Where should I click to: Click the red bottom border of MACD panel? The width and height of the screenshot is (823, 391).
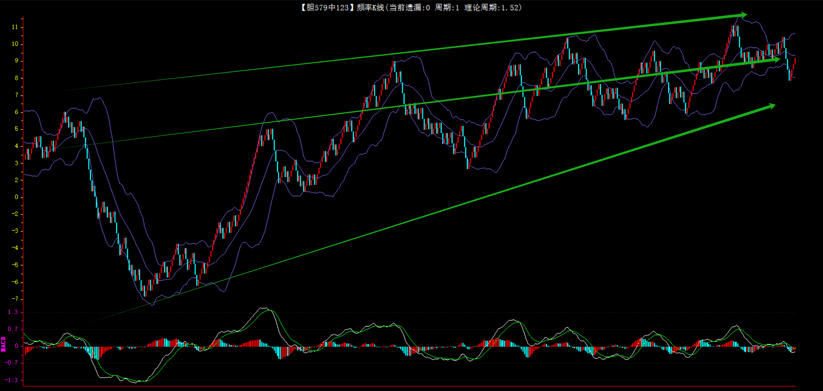click(x=409, y=386)
